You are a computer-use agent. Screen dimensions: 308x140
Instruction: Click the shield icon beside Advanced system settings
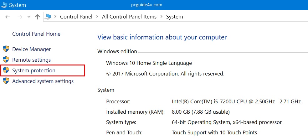pyautogui.click(x=6, y=81)
